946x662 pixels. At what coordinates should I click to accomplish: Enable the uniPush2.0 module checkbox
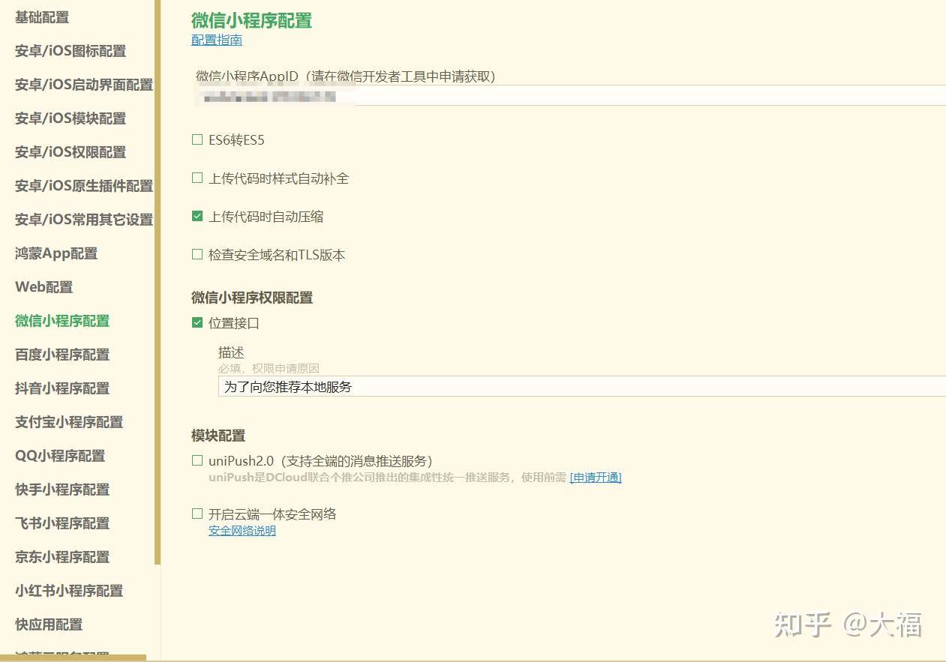click(197, 460)
